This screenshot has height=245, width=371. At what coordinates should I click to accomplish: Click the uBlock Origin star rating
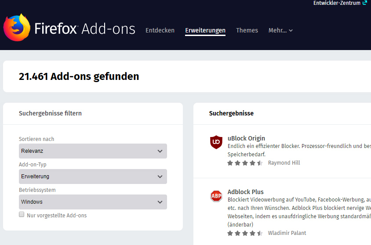click(245, 163)
